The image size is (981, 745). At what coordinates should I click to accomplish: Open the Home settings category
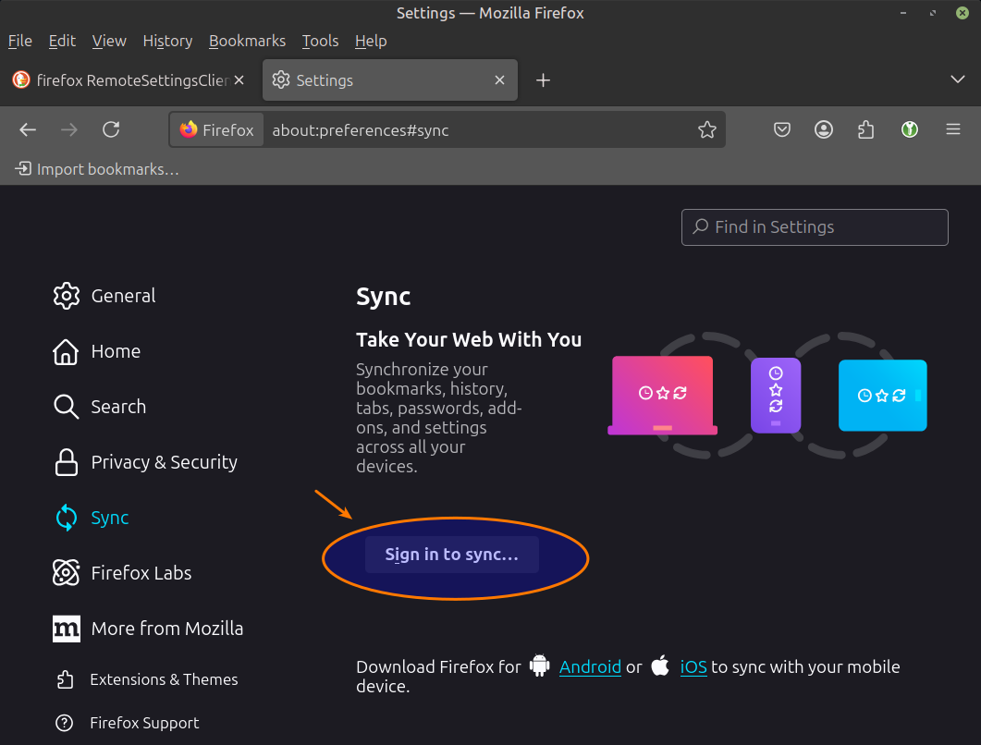pyautogui.click(x=98, y=351)
